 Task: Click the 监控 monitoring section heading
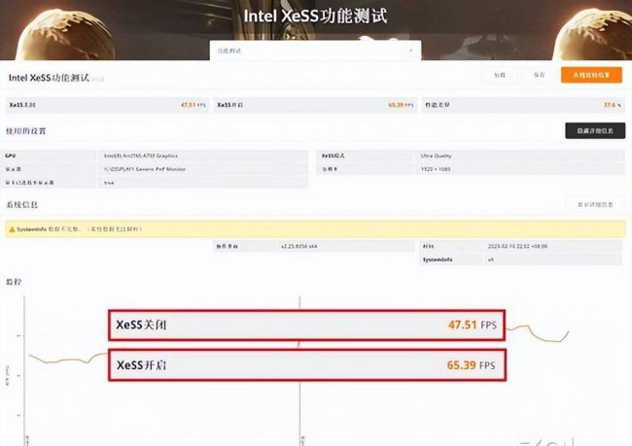[14, 282]
